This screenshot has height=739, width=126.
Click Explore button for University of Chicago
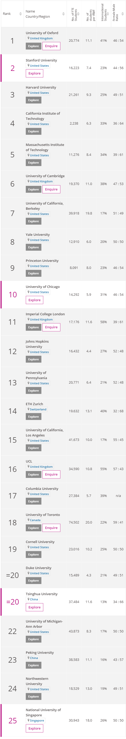(x=34, y=300)
